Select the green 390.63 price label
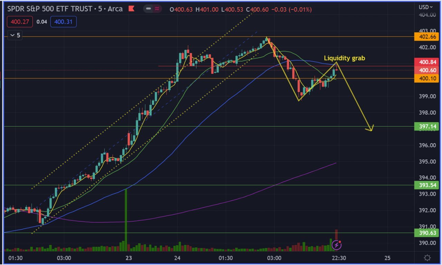Screen dimensions: 442x265 pos(426,233)
